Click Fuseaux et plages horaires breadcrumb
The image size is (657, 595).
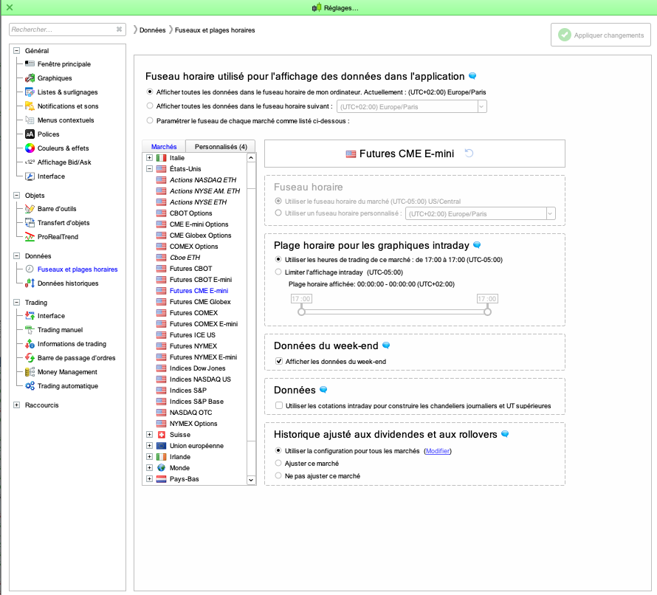click(215, 30)
